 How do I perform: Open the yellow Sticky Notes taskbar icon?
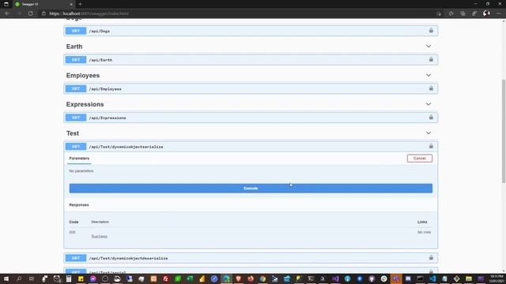[x=81, y=278]
